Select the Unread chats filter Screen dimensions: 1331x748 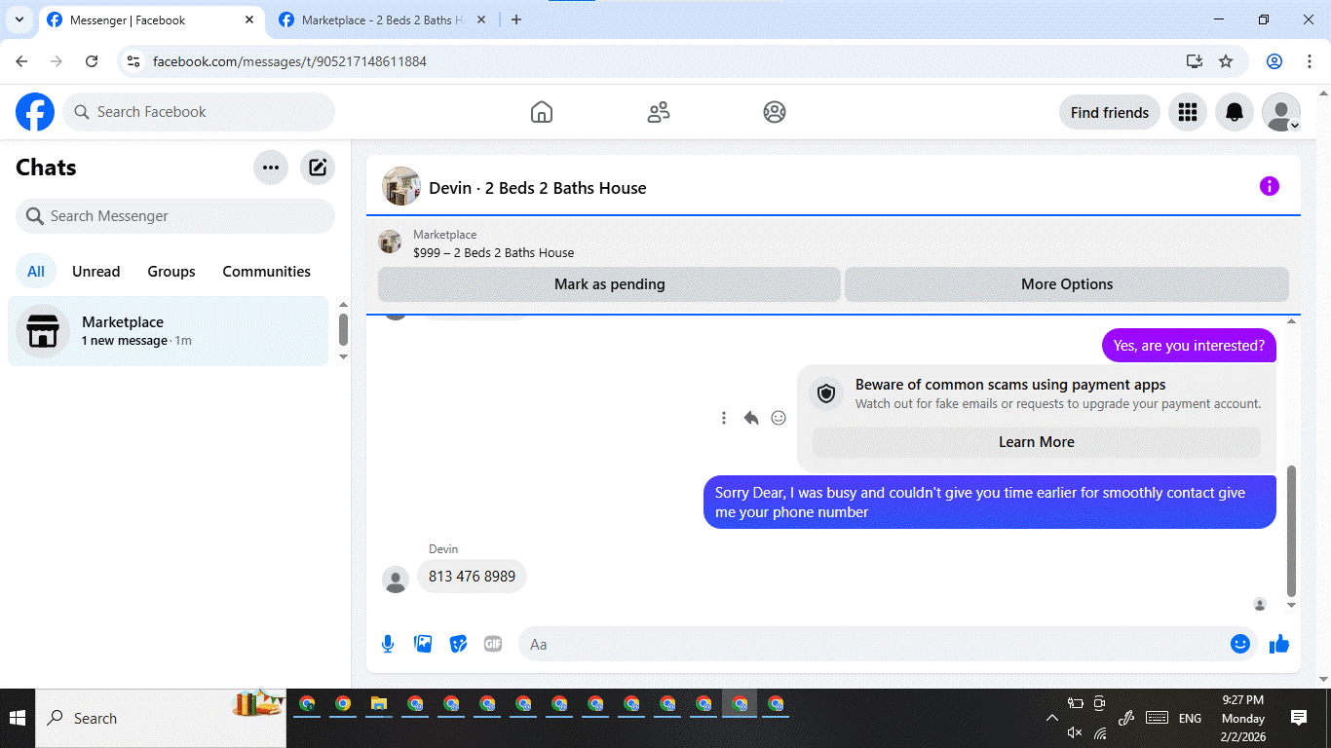click(96, 272)
